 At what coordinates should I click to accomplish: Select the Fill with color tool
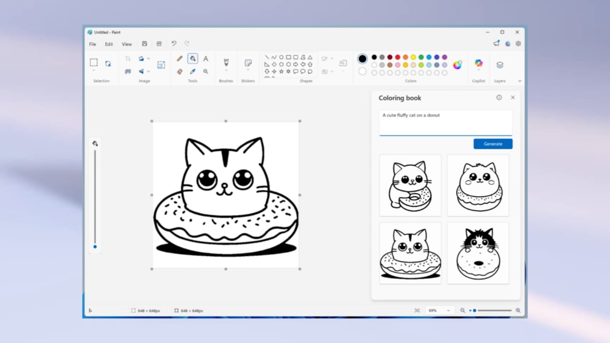point(193,59)
